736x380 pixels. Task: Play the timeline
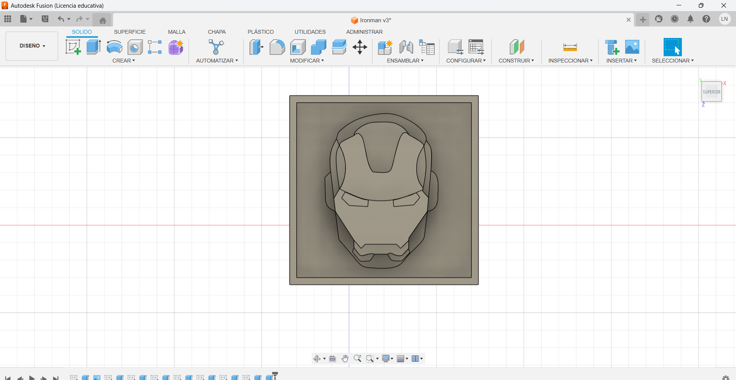coord(32,378)
